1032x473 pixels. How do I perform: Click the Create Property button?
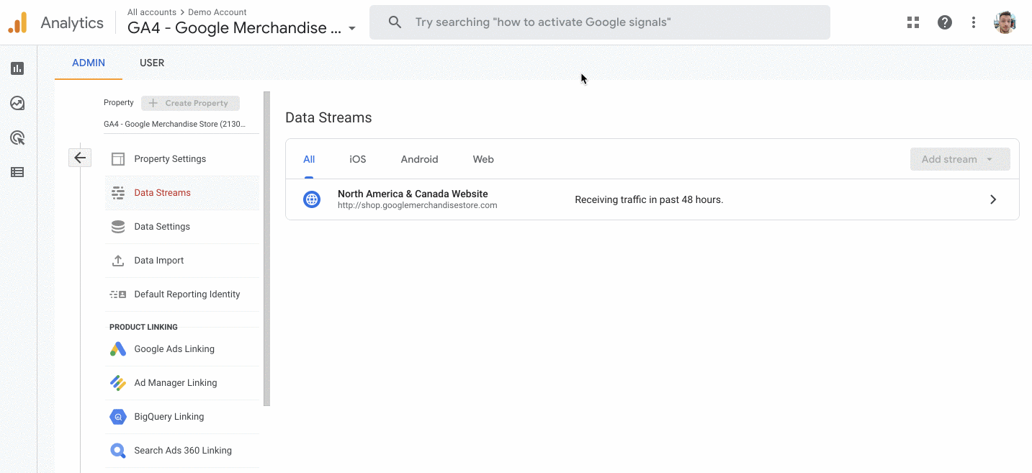[190, 103]
